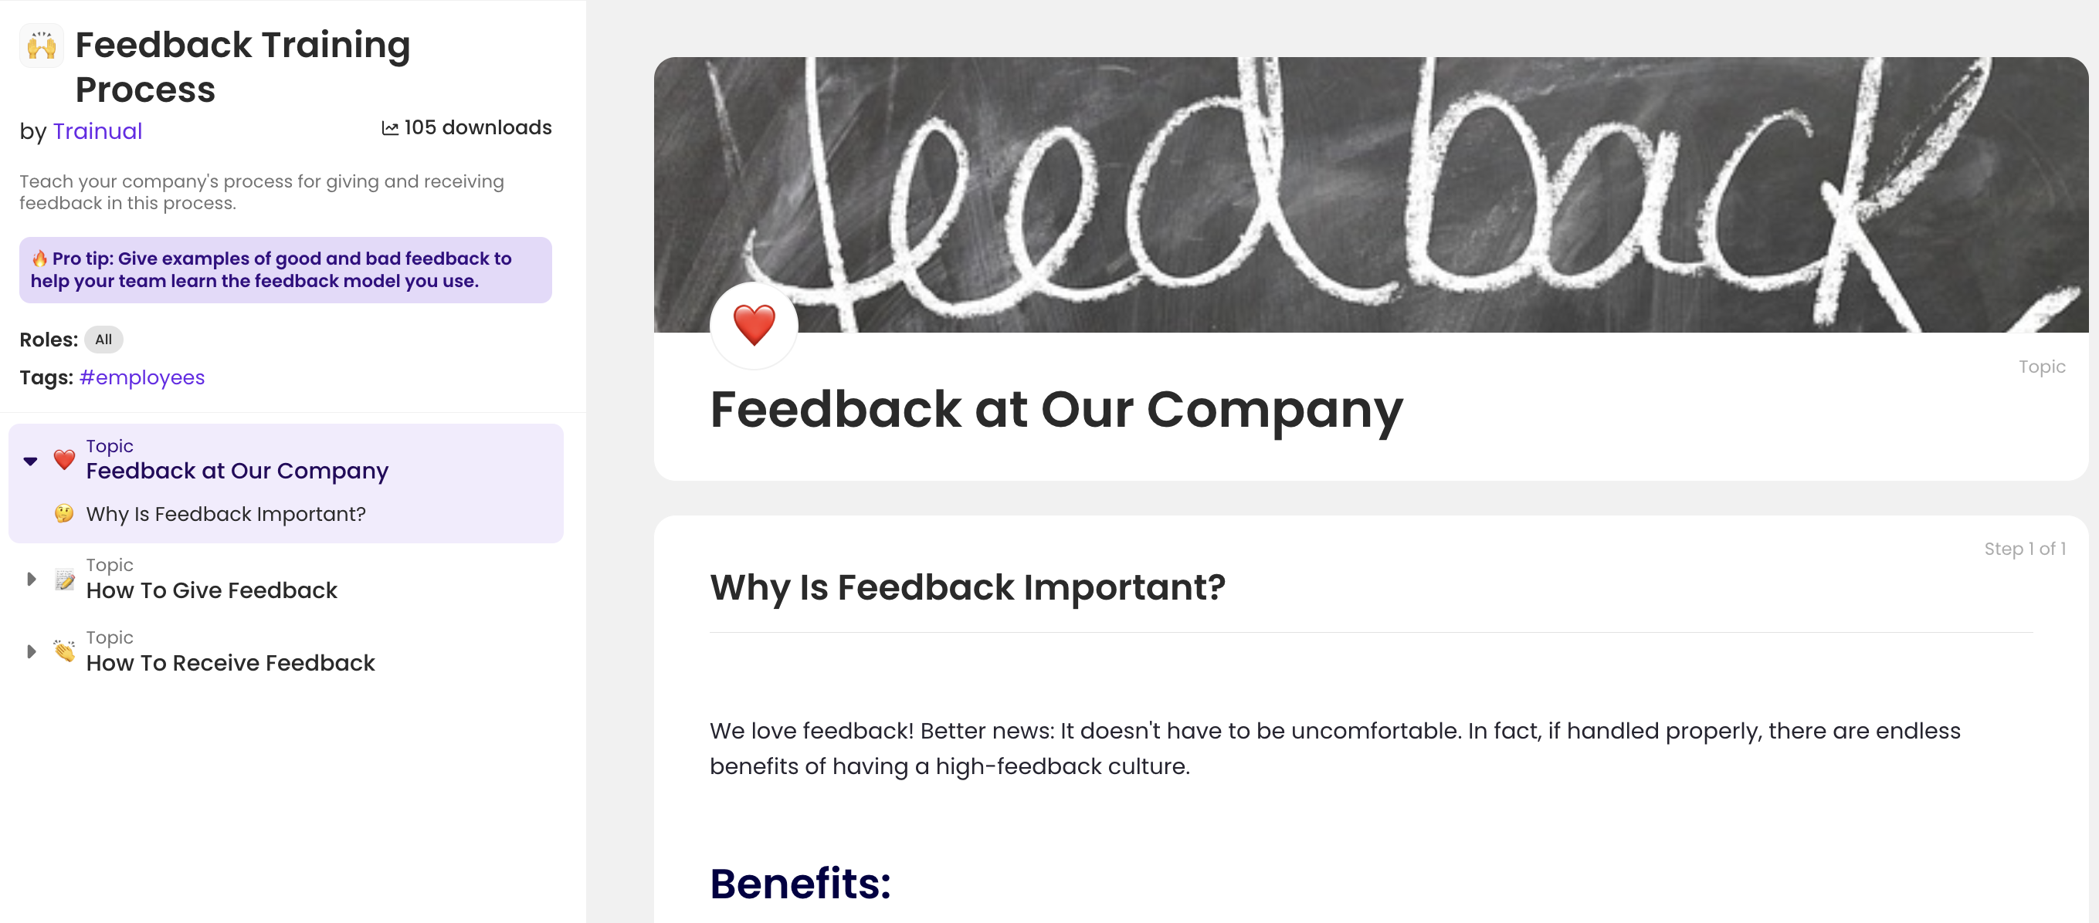Select the red heart icon on the banner

tap(753, 324)
